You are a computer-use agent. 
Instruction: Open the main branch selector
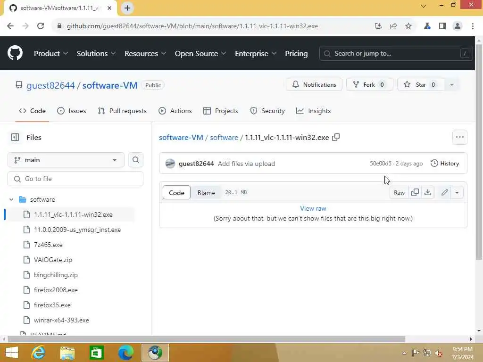66,160
